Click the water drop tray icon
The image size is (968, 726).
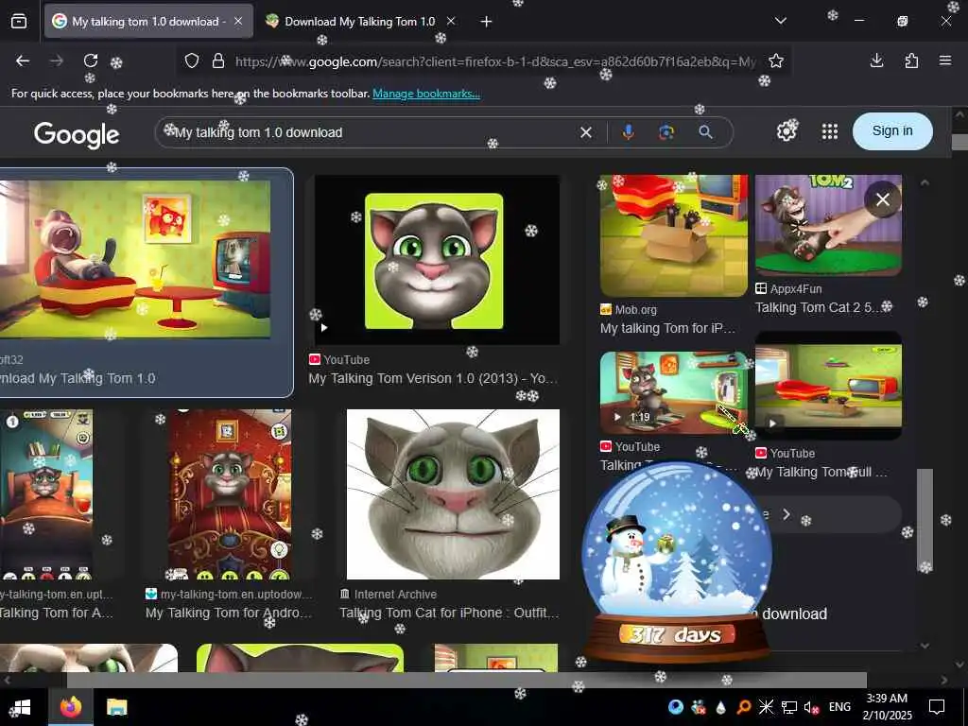pos(721,707)
